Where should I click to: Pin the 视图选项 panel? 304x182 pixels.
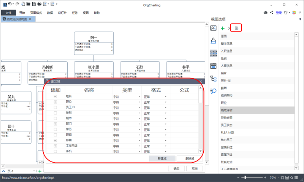300,19
